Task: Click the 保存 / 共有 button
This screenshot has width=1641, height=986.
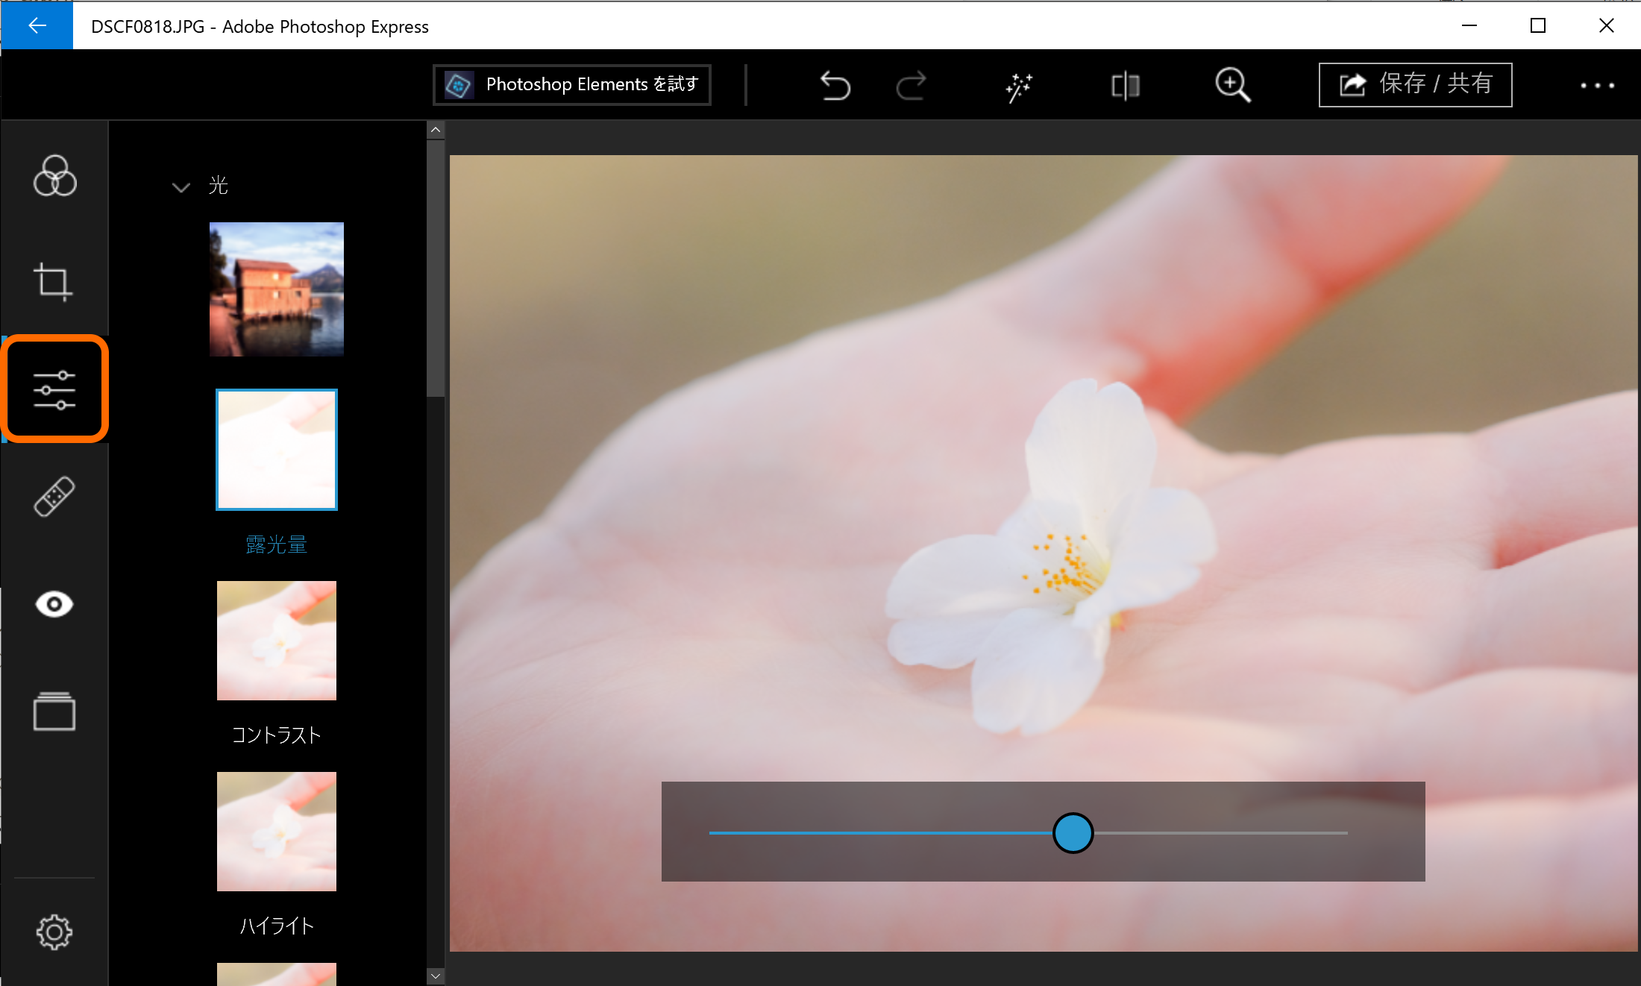Action: [x=1415, y=84]
